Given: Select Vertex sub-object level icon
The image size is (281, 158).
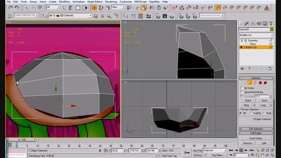Looking at the screenshot, I should (245, 83).
